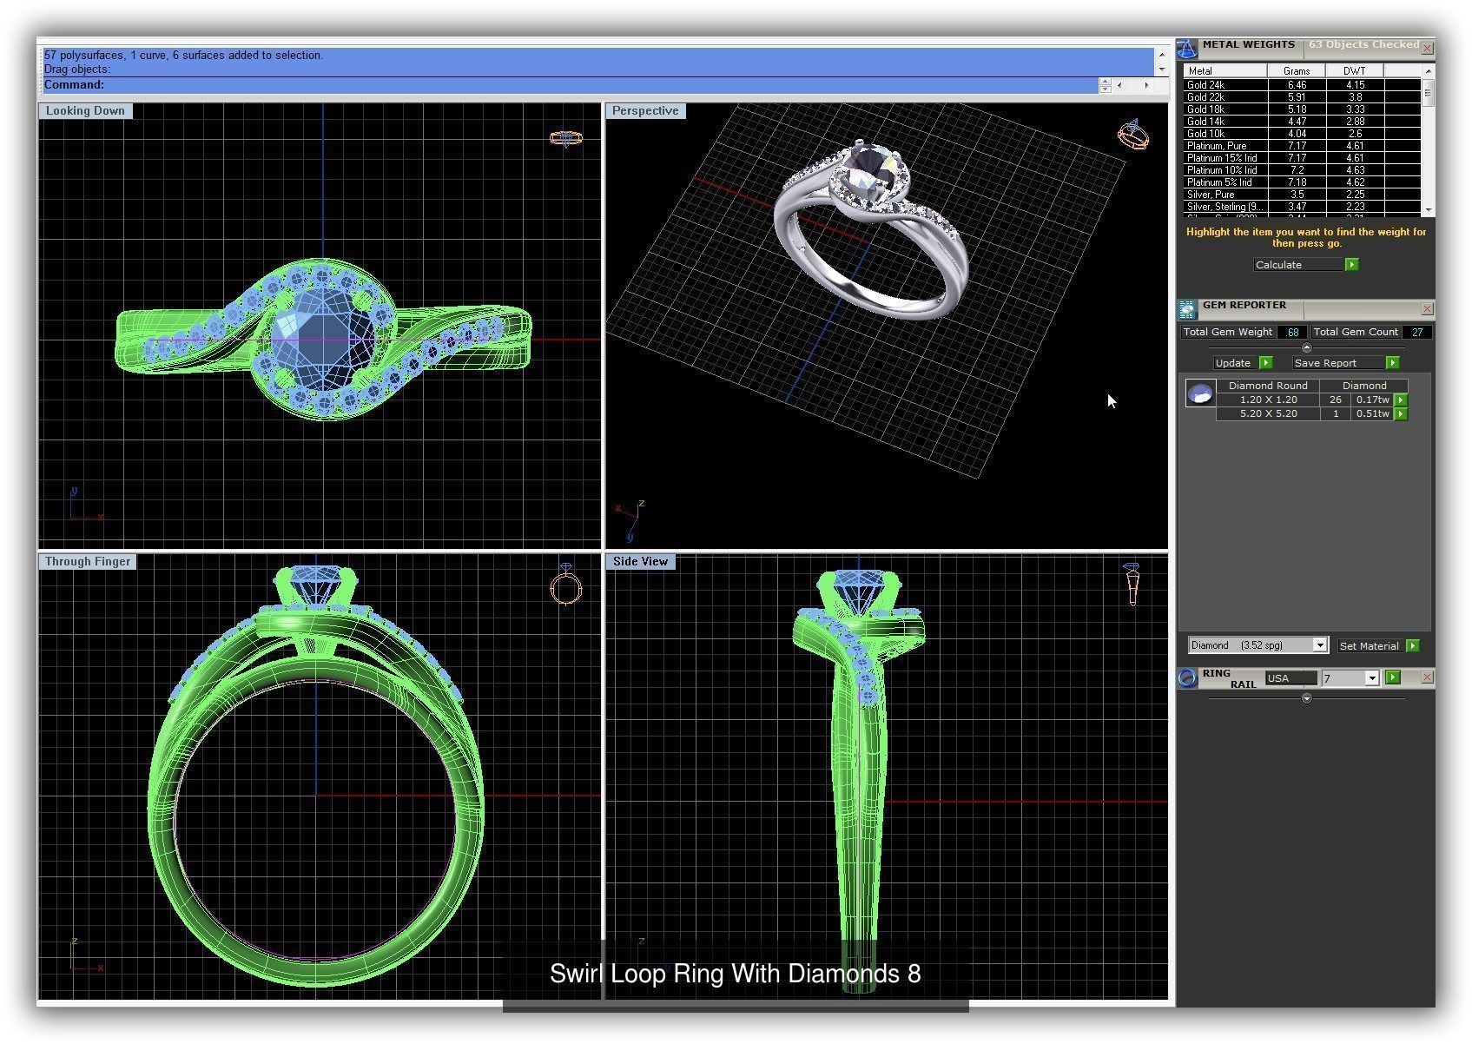The width and height of the screenshot is (1472, 1044).
Task: Click the green go arrow beside Calculate
Action: [x=1351, y=265]
